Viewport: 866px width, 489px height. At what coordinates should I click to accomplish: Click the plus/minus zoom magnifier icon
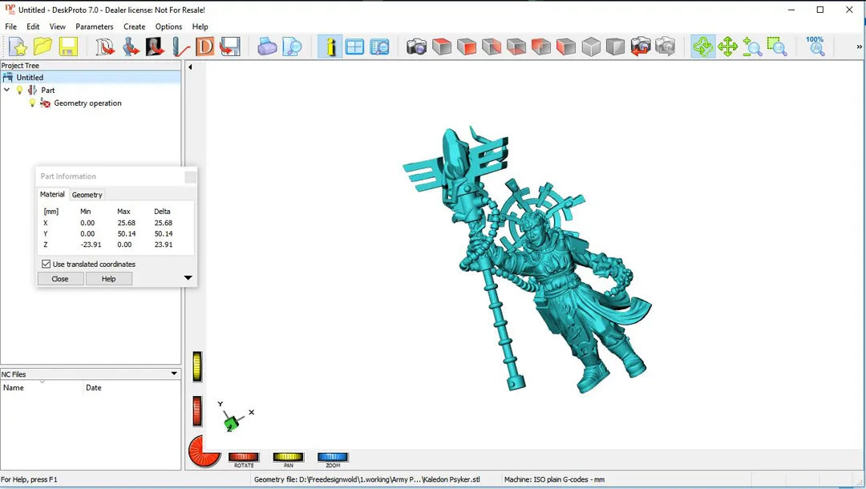coord(752,47)
